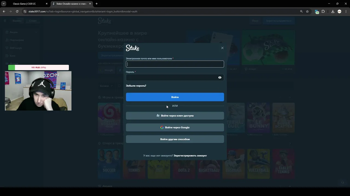The height and width of the screenshot is (196, 350).
Task: Sign in with Войти через Google
Action: [175, 127]
